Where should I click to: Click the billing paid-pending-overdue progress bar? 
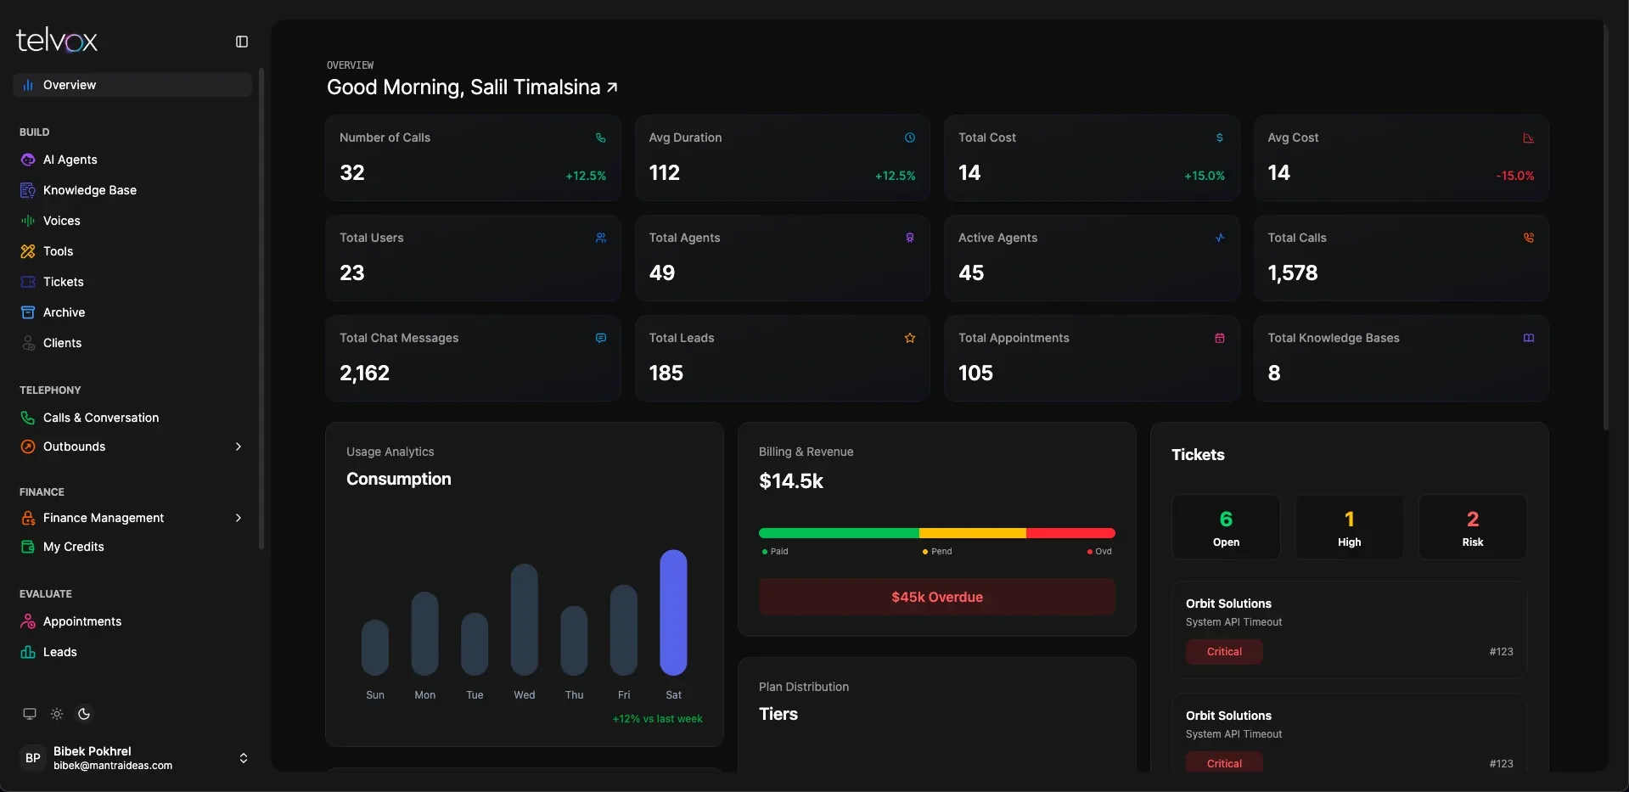pos(937,533)
